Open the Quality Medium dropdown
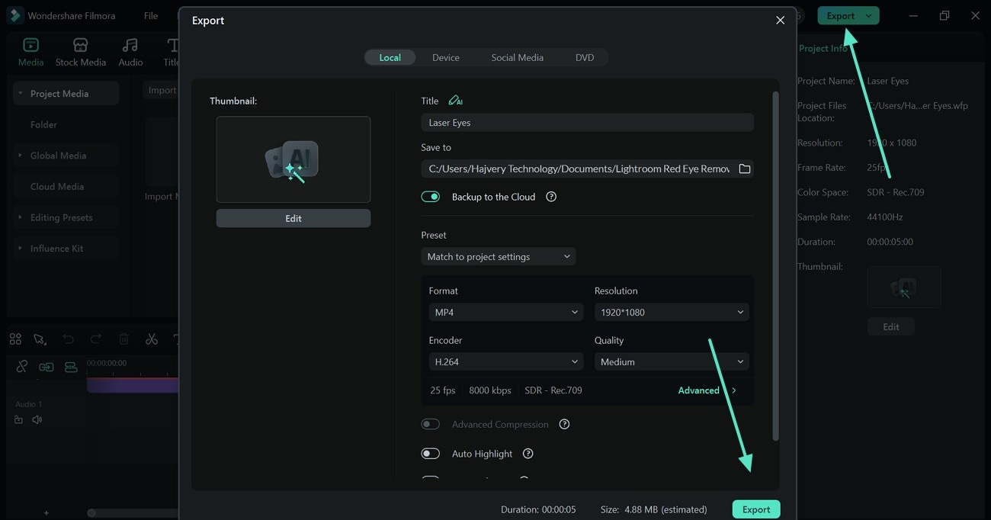Viewport: 991px width, 520px height. [x=671, y=362]
